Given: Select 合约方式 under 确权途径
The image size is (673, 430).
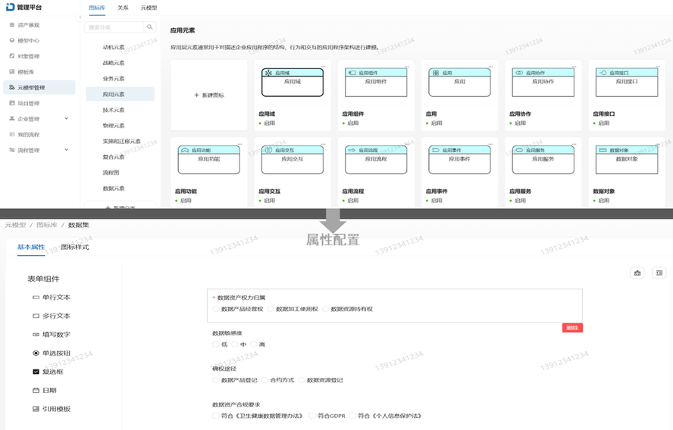Looking at the screenshot, I should [x=265, y=380].
